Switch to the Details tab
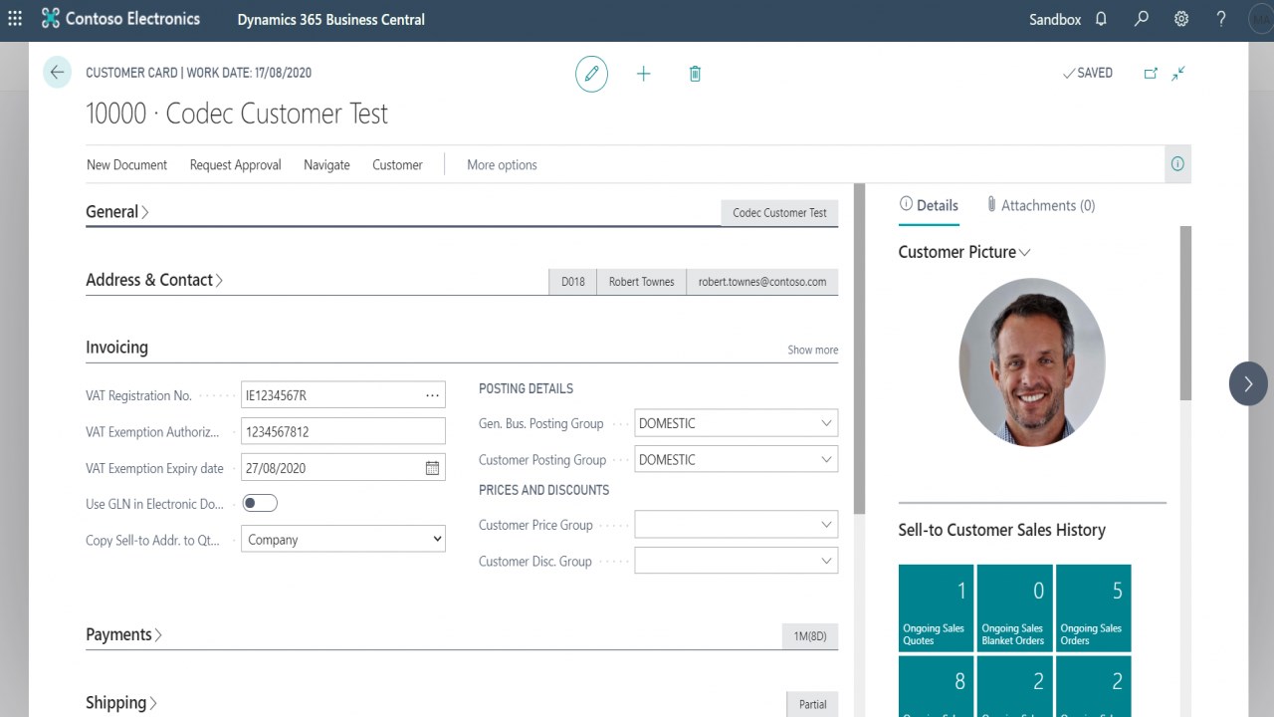Screen dimensions: 1274x717 [x=929, y=205]
